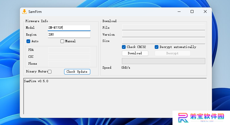Click the Model input field
230x125 pixels.
pos(69,28)
